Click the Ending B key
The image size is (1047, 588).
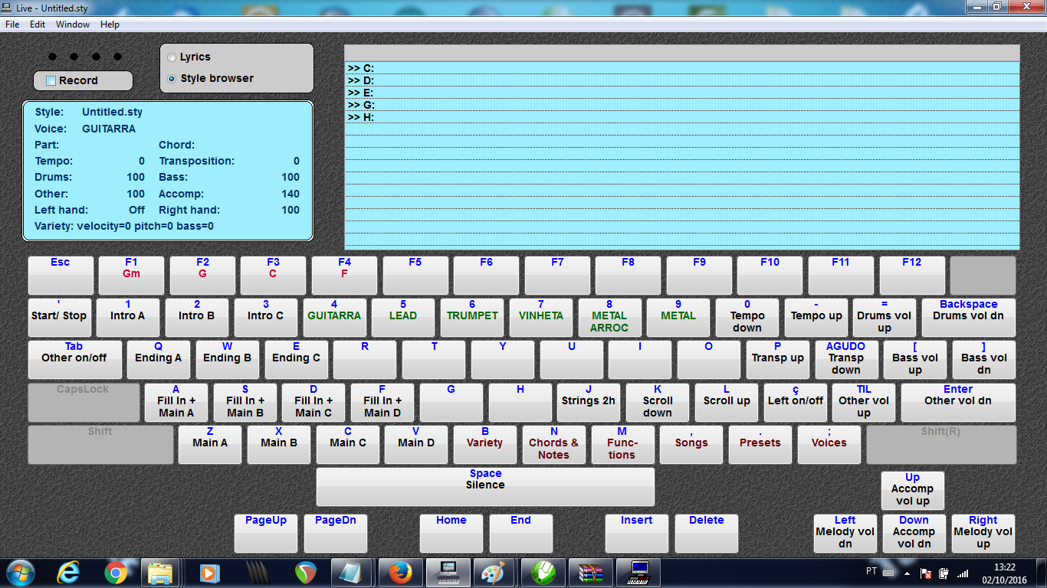tap(227, 360)
